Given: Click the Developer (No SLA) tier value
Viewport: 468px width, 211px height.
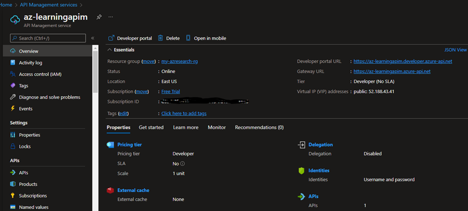Looking at the screenshot, I should point(374,81).
